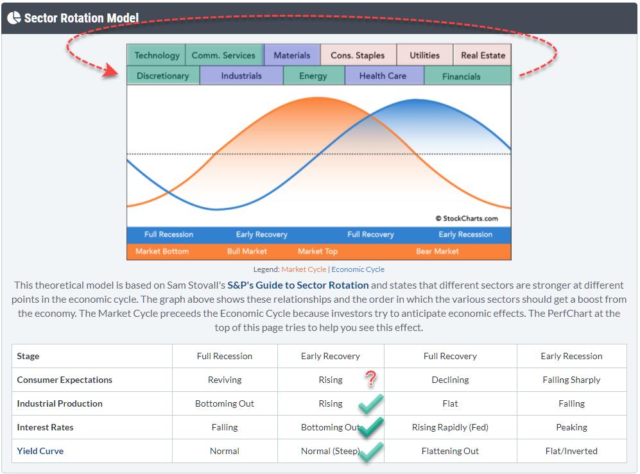Click the green checkmark beside Normal (Steep)

[x=371, y=452]
